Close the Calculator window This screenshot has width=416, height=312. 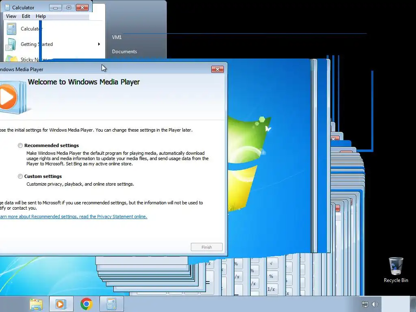[x=82, y=7]
